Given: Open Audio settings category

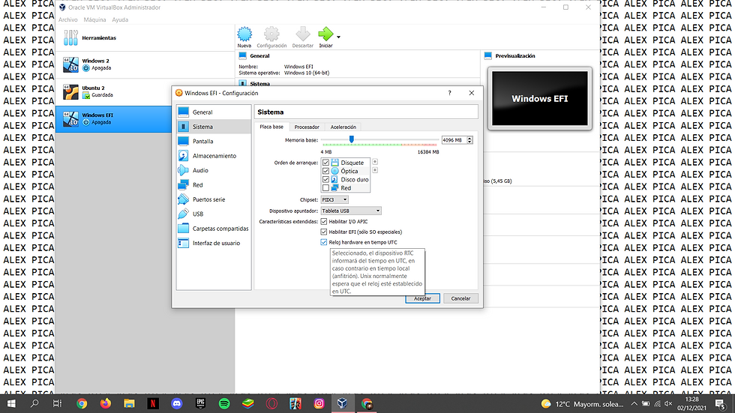Looking at the screenshot, I should (213, 170).
